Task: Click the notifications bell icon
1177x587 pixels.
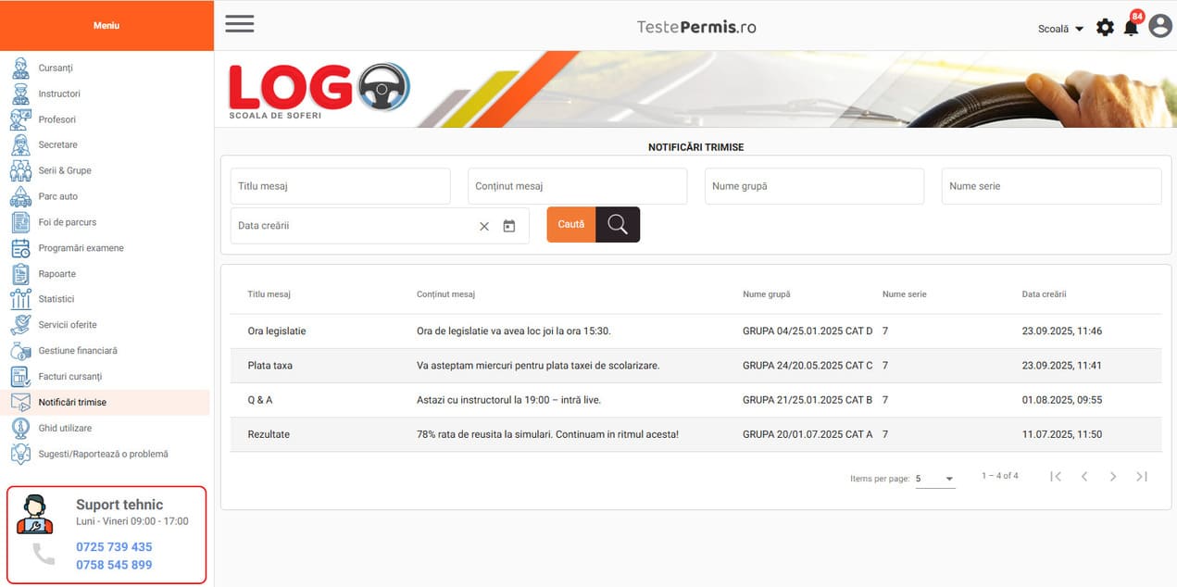Action: coord(1131,28)
